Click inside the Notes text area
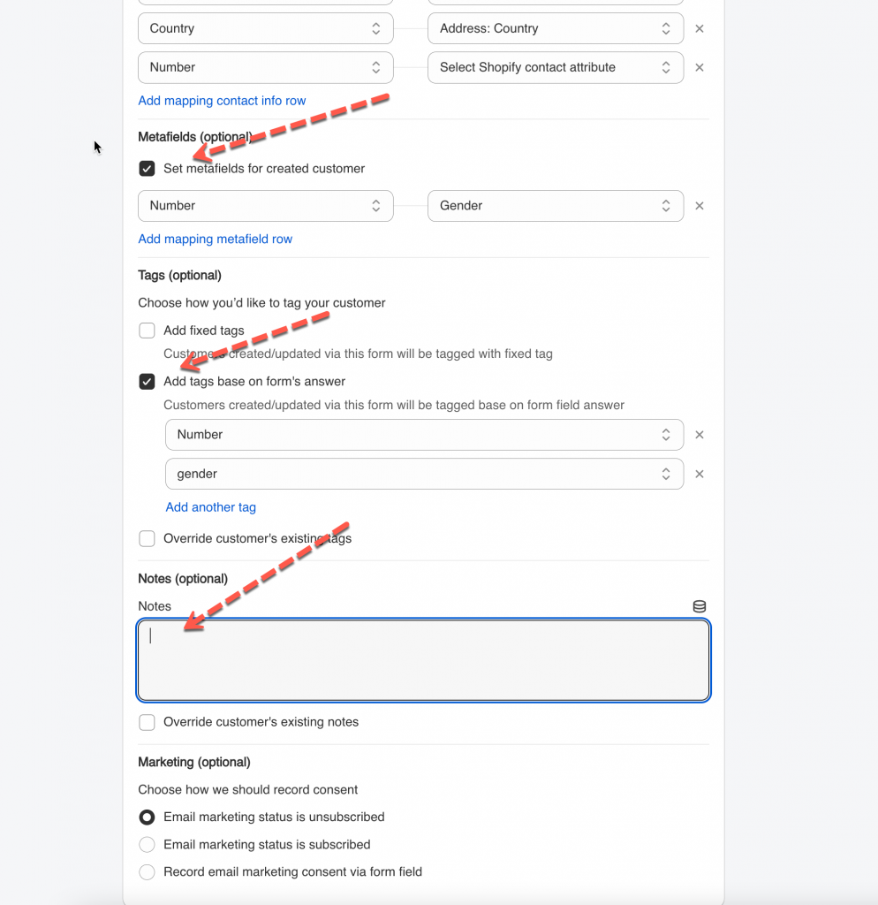Viewport: 878px width, 905px height. (x=424, y=660)
